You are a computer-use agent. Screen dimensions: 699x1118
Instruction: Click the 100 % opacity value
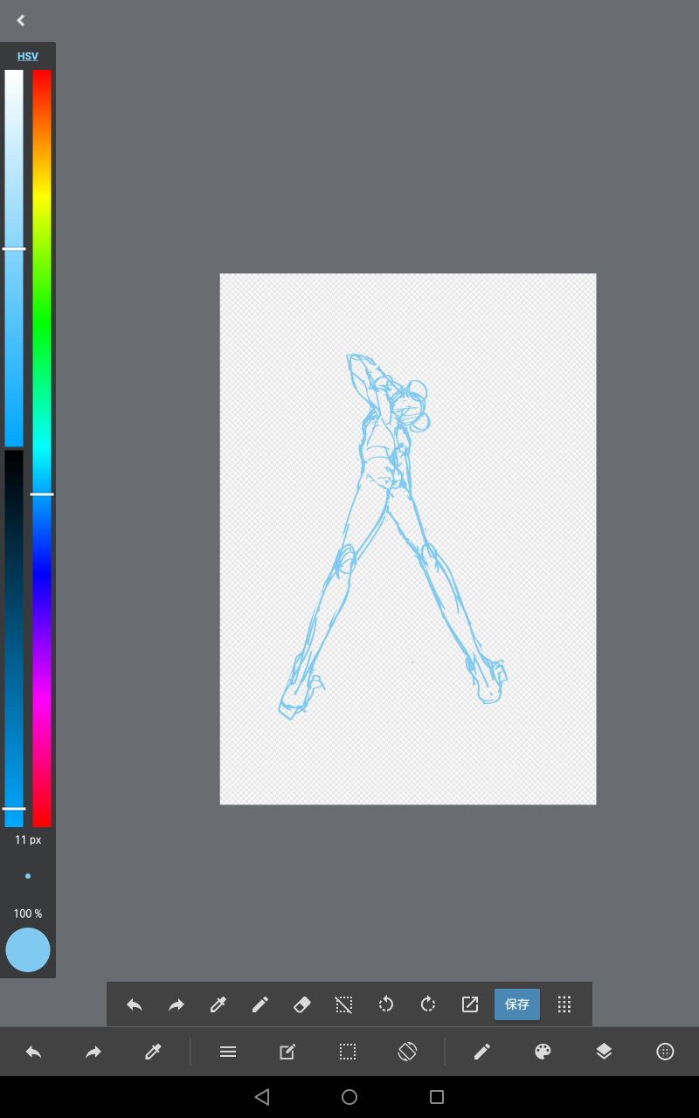(28, 914)
